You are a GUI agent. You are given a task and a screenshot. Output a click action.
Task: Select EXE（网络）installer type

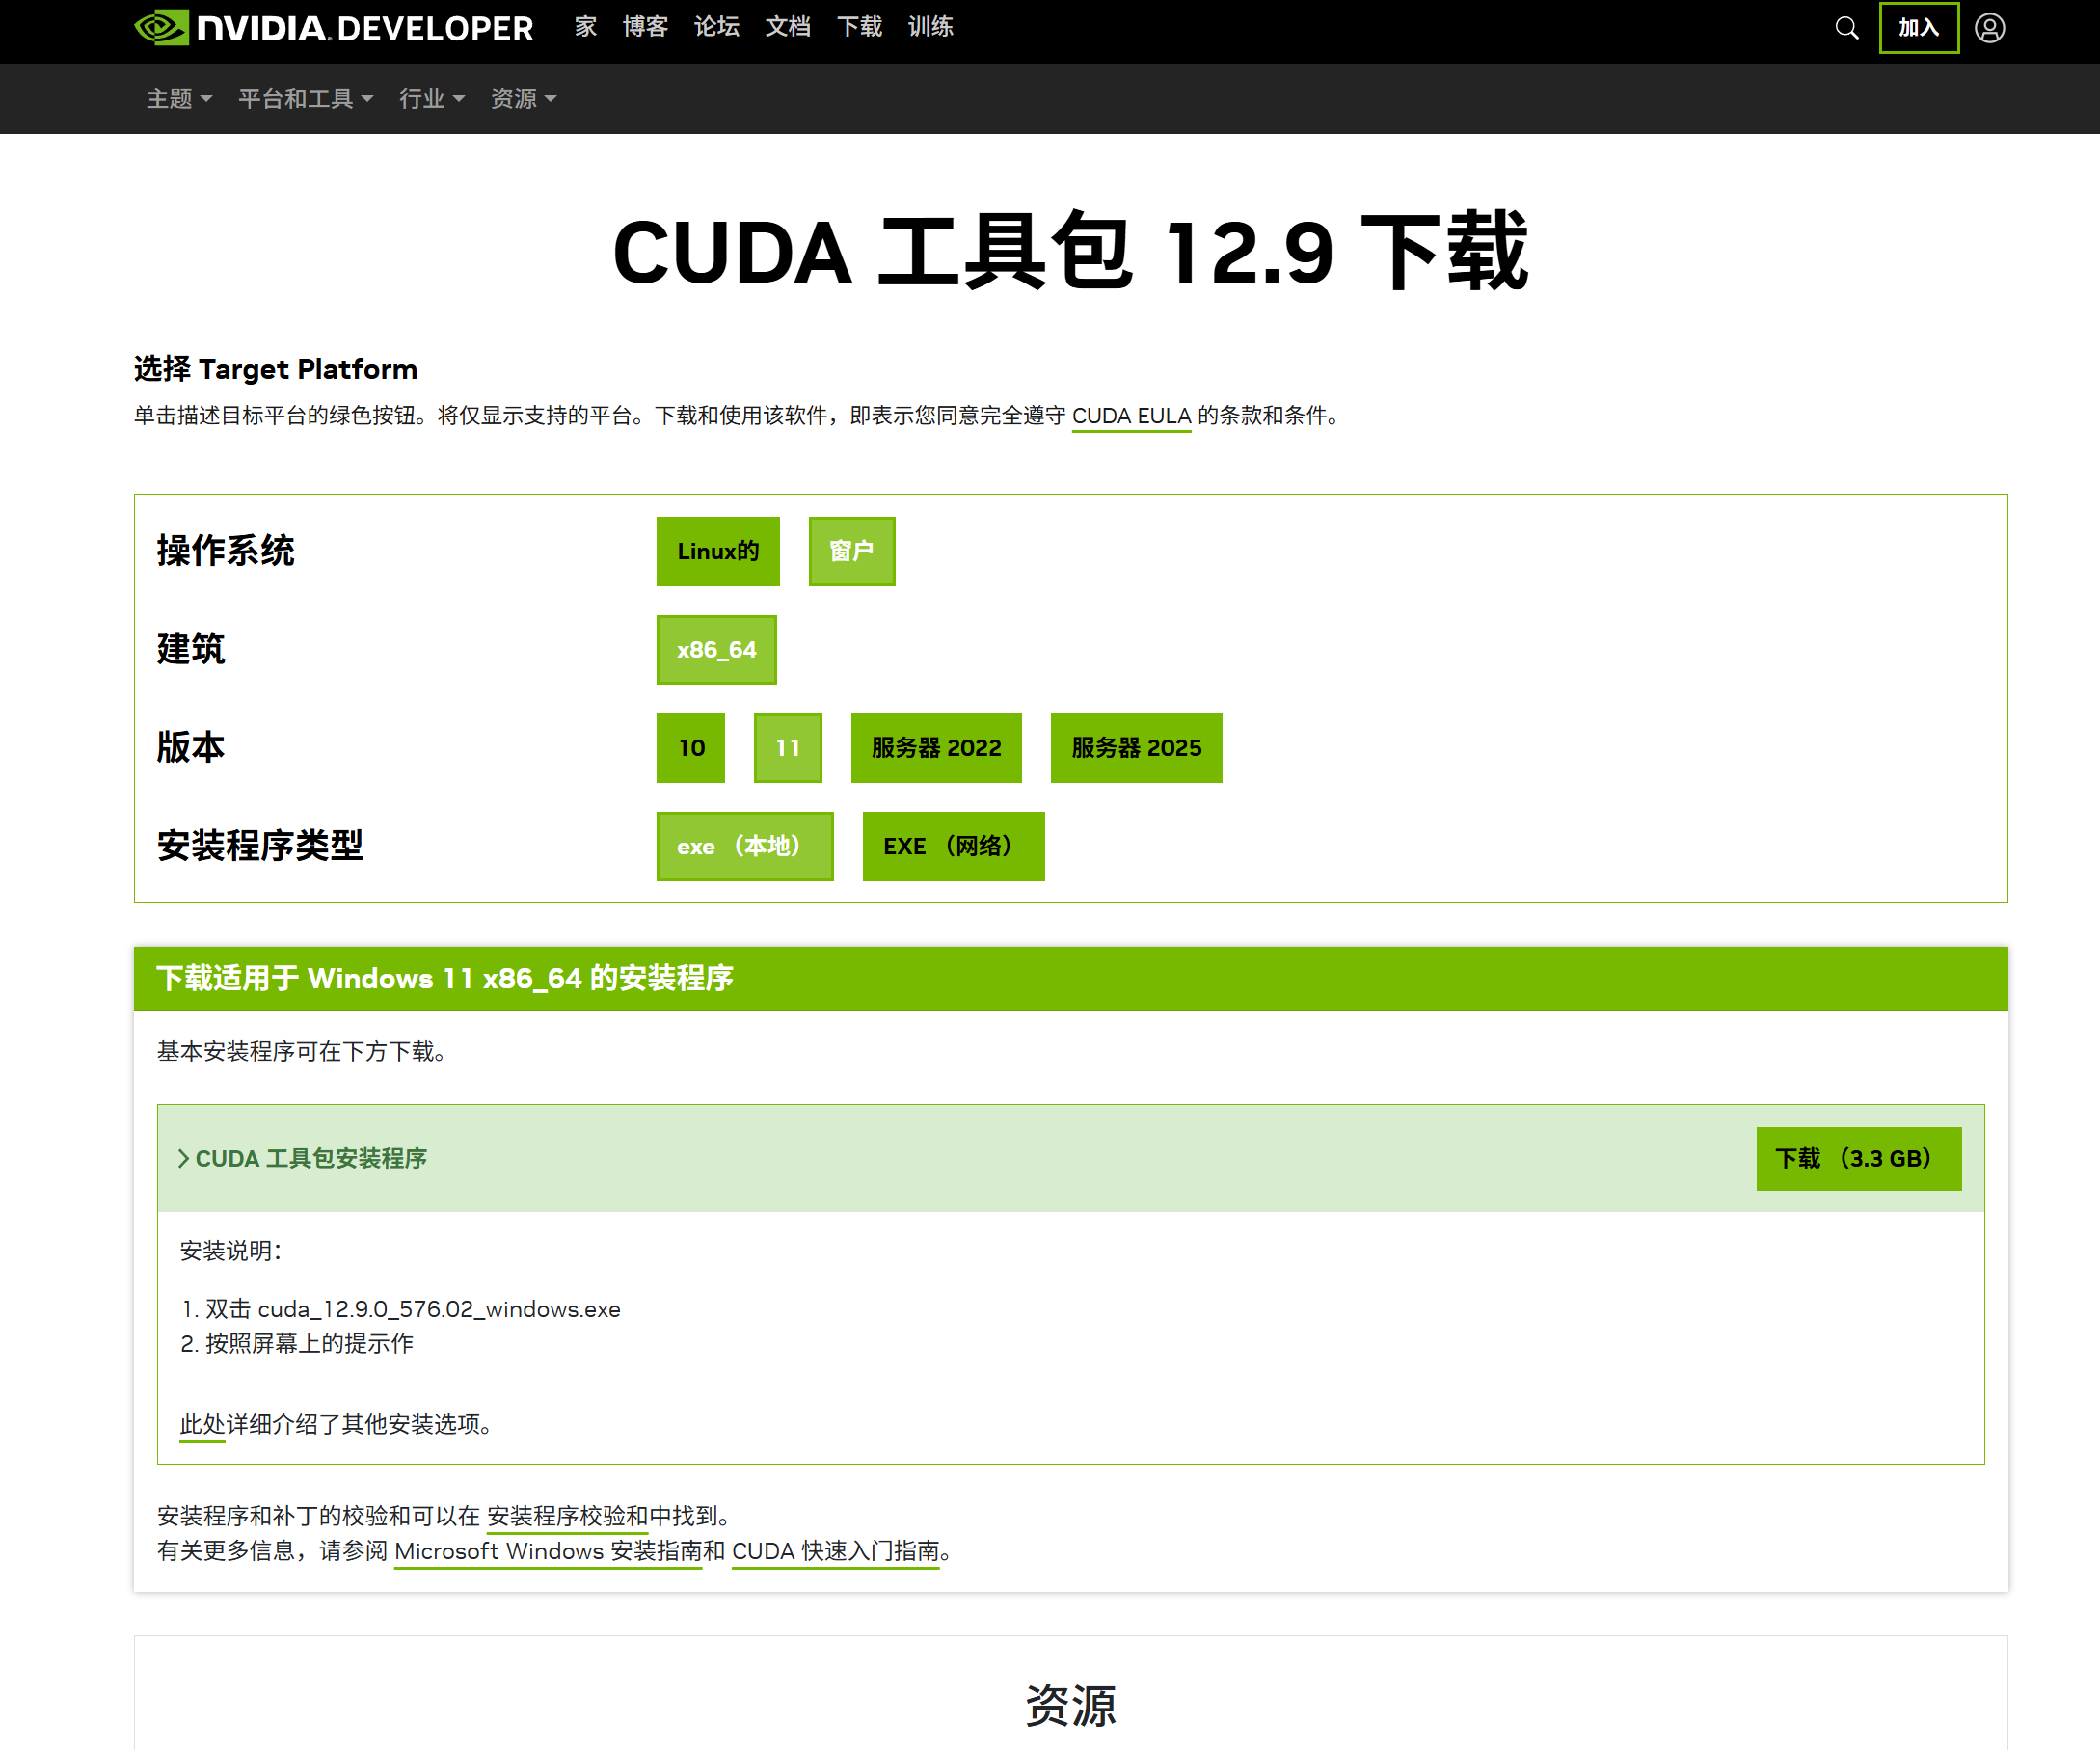[x=953, y=846]
